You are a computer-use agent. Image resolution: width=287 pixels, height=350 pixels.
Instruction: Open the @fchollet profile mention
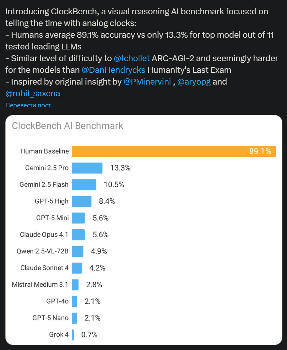(x=132, y=59)
